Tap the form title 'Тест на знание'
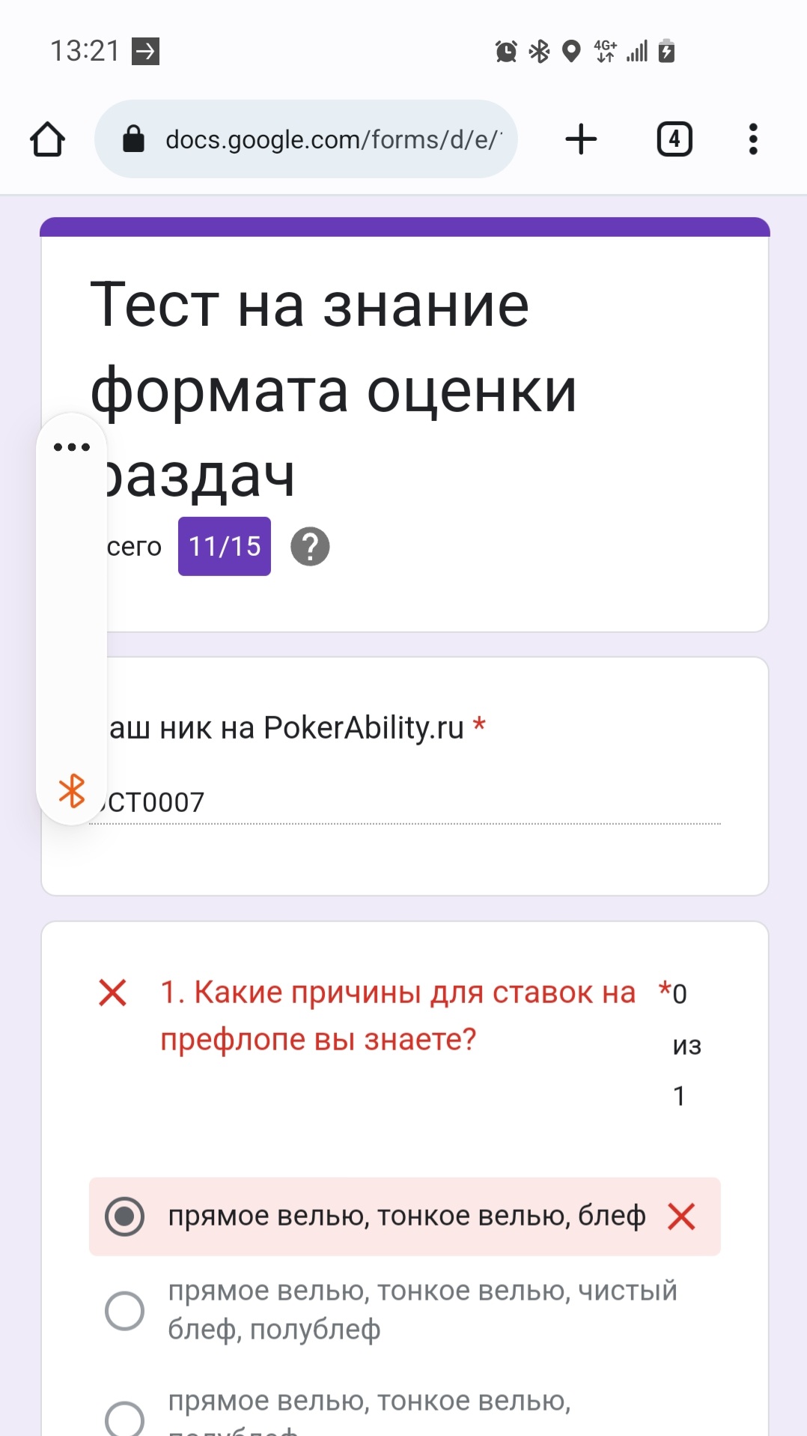The height and width of the screenshot is (1436, 807). [x=310, y=305]
